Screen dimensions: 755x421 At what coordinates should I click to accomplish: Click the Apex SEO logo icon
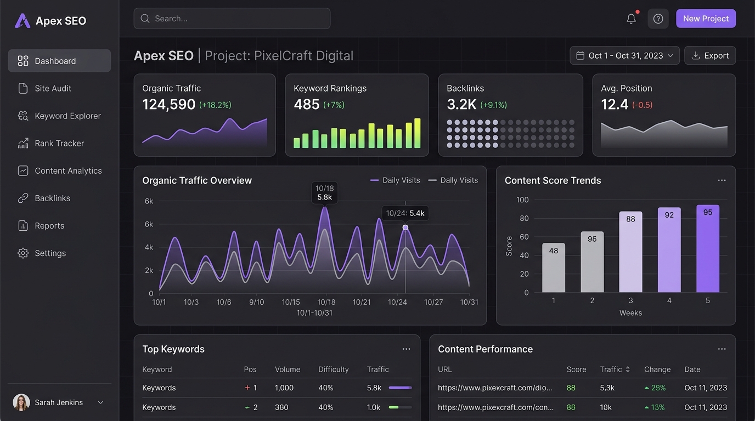22,21
